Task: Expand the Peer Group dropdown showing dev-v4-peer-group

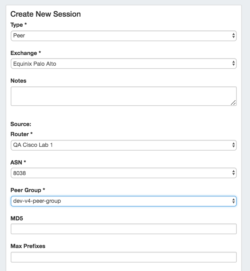Action: pyautogui.click(x=123, y=201)
